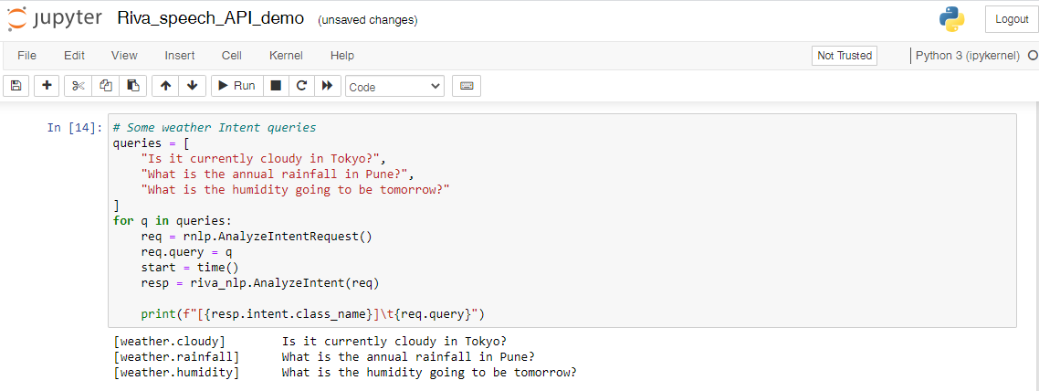The image size is (1039, 391).
Task: Open command palette keyboard icon
Action: tap(467, 86)
